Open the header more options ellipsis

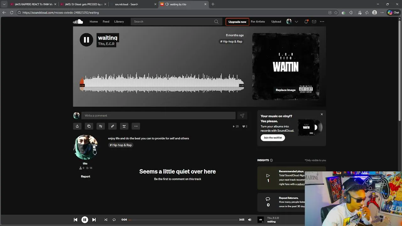pos(322,22)
